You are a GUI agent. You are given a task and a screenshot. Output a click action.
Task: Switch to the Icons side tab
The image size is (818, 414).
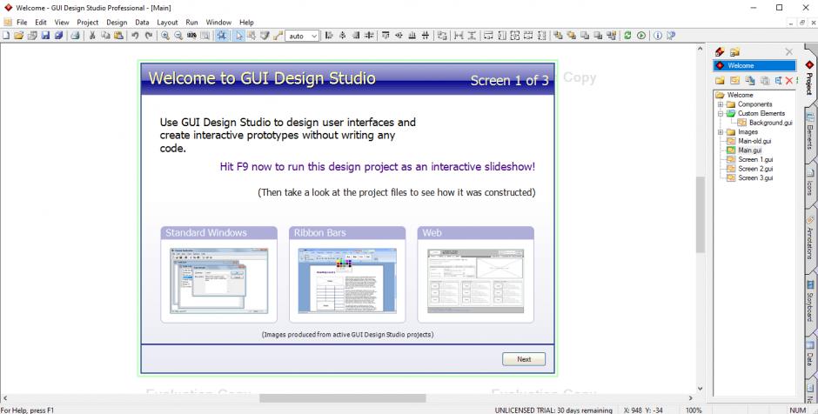810,183
